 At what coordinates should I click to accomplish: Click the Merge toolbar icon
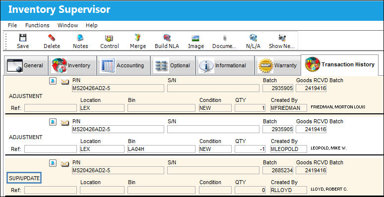point(138,38)
